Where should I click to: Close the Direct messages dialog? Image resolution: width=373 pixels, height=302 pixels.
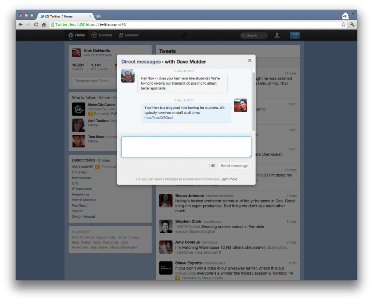coord(250,61)
